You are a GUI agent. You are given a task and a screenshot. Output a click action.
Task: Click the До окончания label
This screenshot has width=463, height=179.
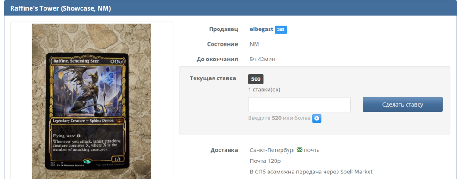(x=217, y=60)
